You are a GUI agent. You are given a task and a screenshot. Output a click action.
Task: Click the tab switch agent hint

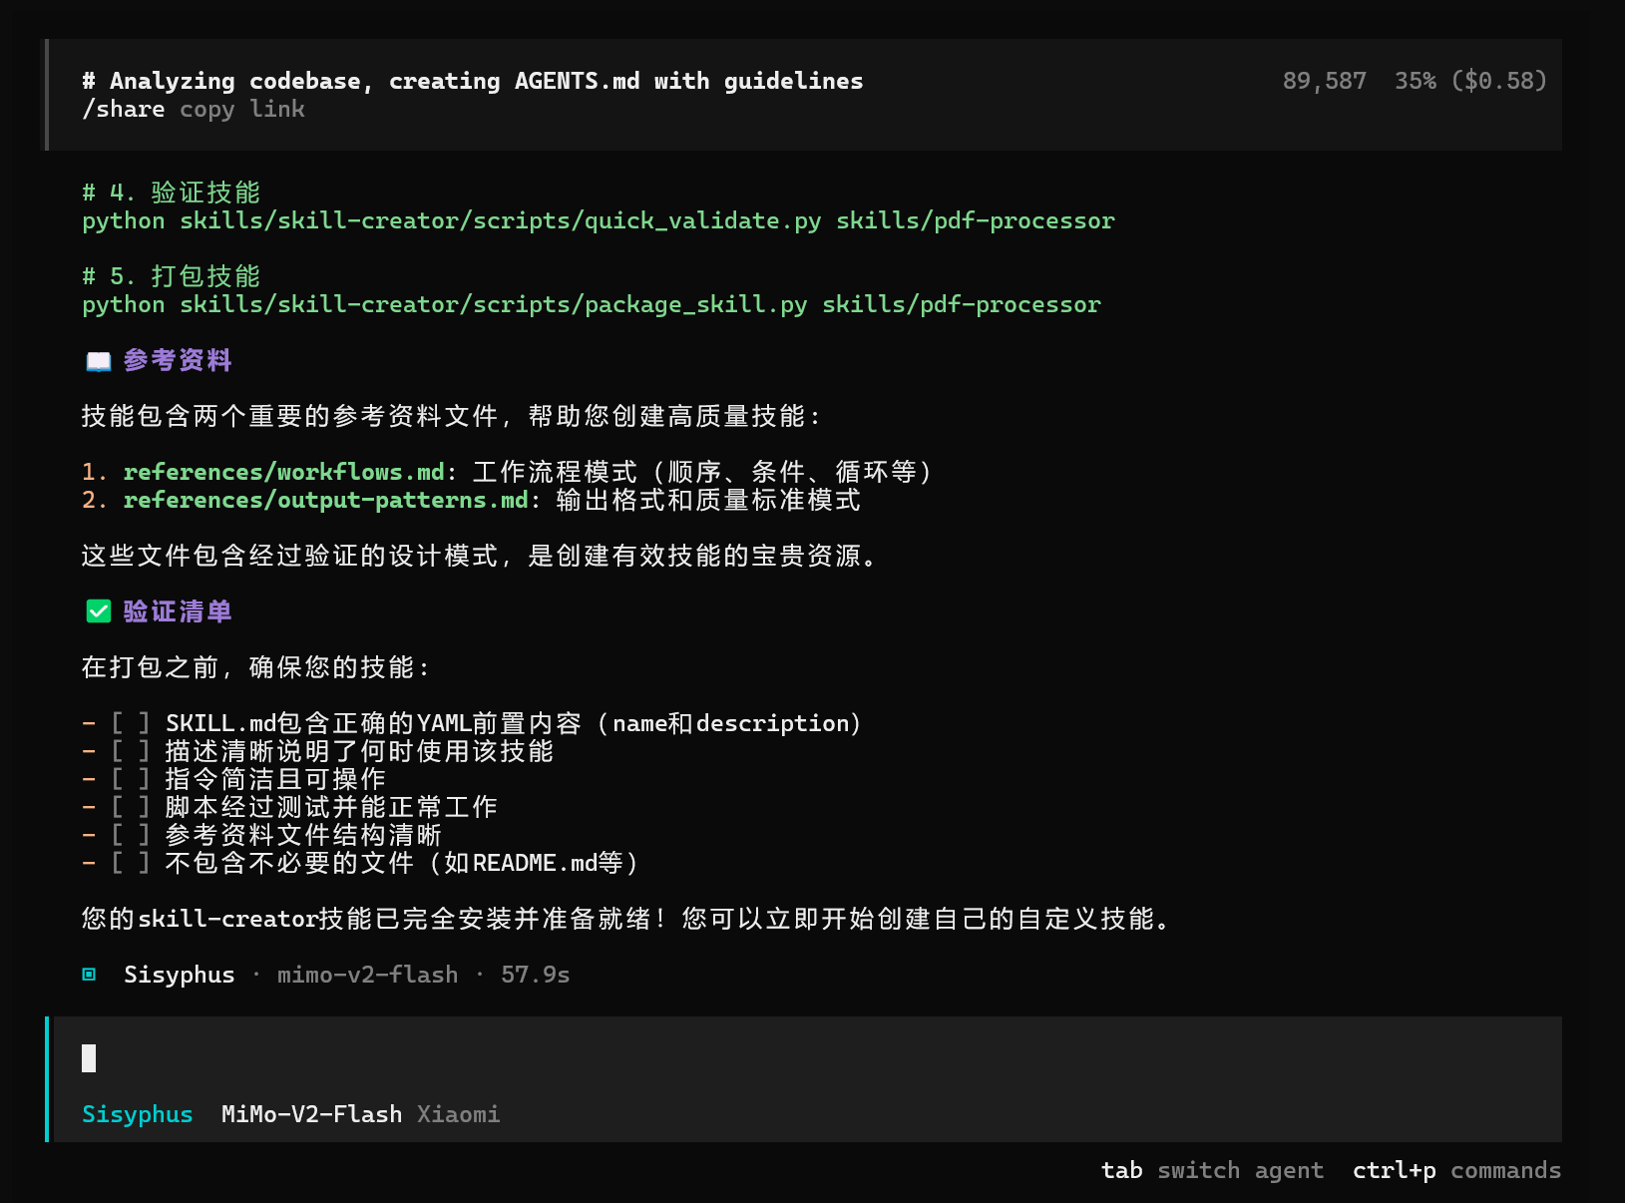coord(1211,1170)
